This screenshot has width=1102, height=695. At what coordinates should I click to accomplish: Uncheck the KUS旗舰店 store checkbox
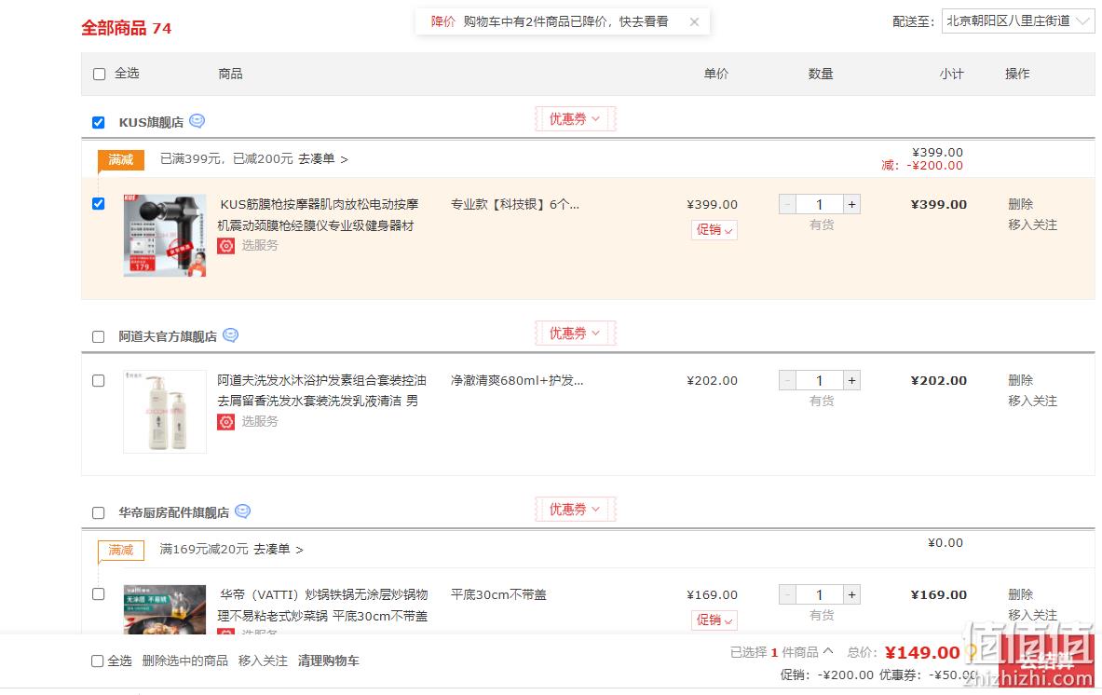tap(99, 122)
